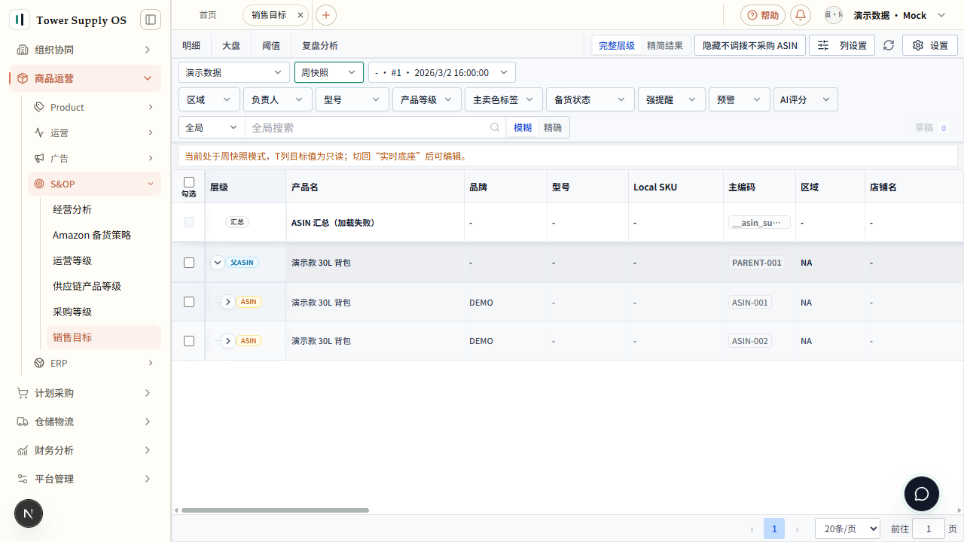Click the horizontal table scrollbar
Image resolution: width=964 pixels, height=542 pixels.
pos(275,510)
